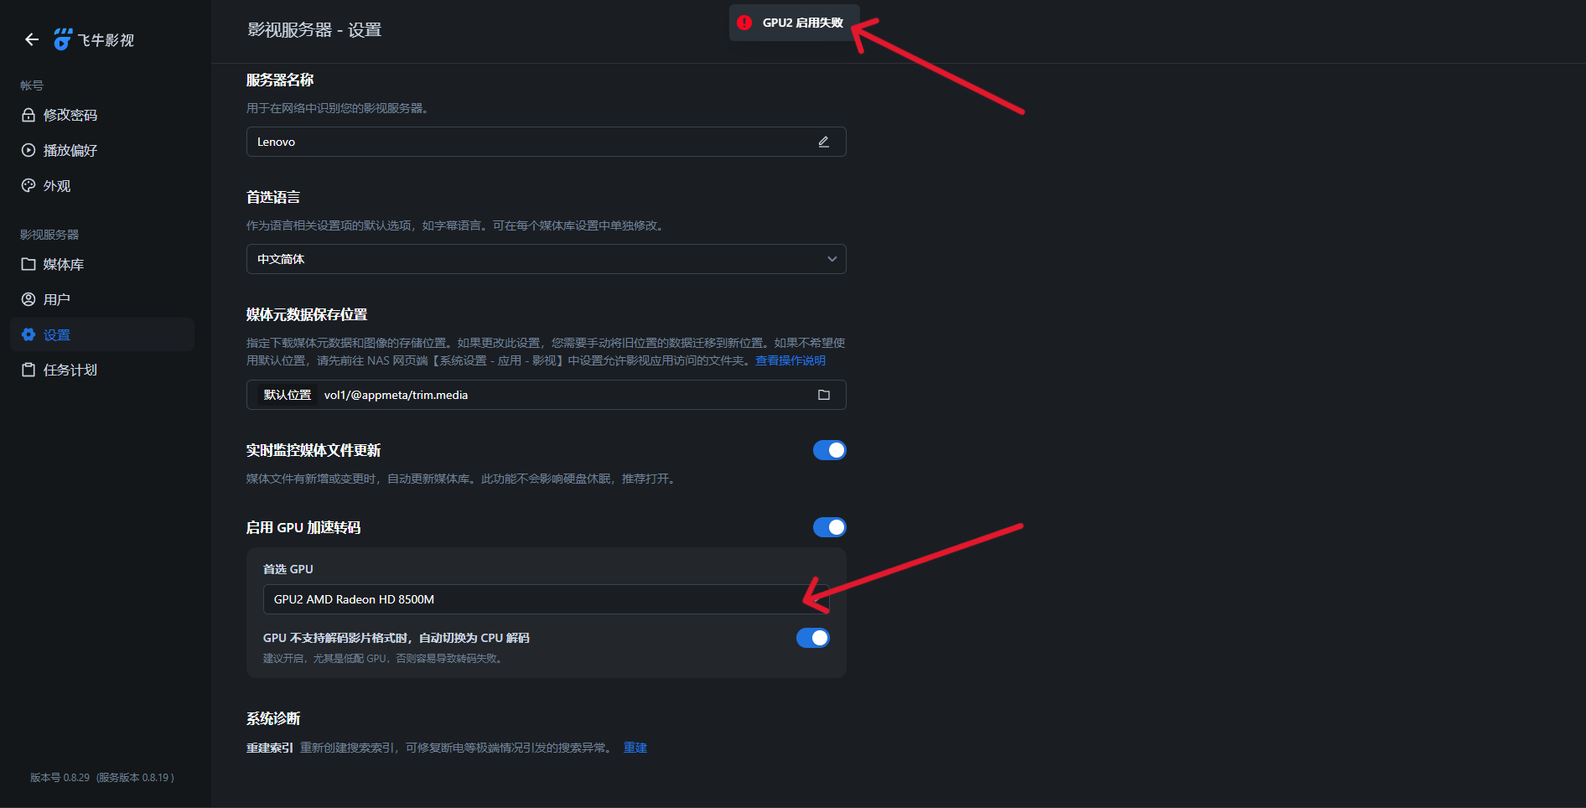Click the 查看操作说明 link
The width and height of the screenshot is (1586, 808).
click(790, 360)
